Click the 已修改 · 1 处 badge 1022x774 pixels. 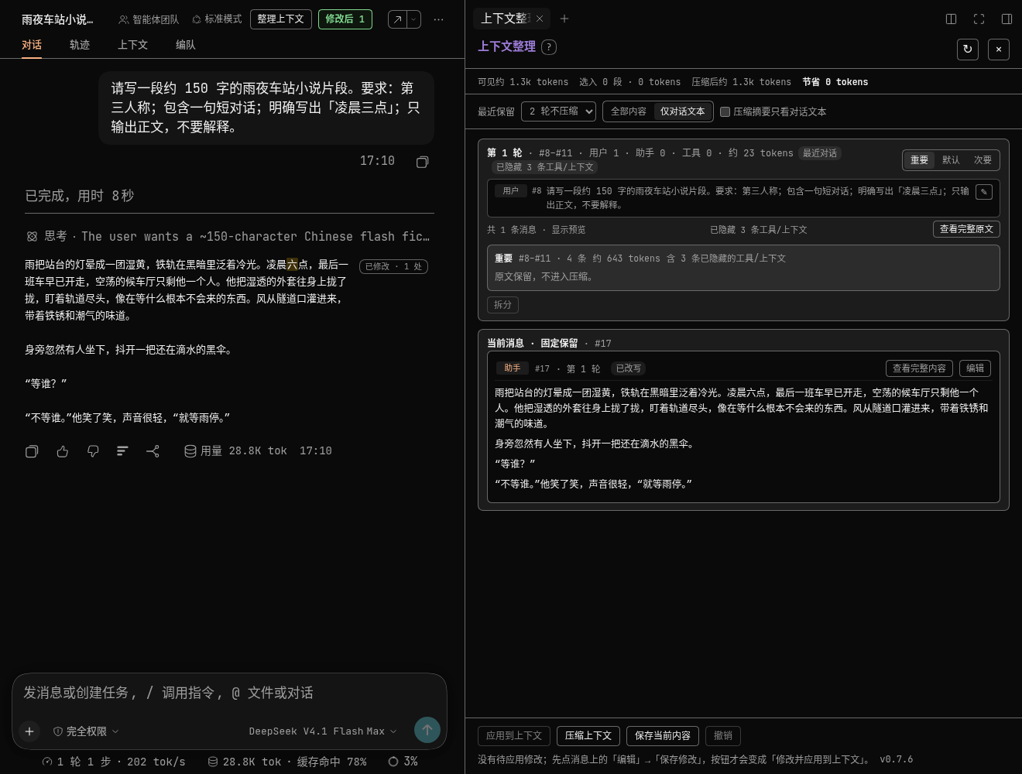pyautogui.click(x=393, y=266)
